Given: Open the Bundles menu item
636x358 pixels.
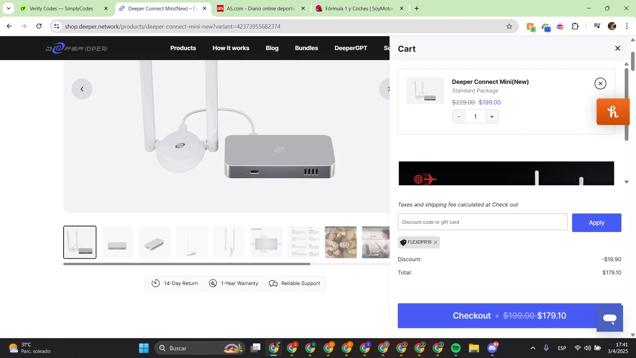Looking at the screenshot, I should 306,48.
